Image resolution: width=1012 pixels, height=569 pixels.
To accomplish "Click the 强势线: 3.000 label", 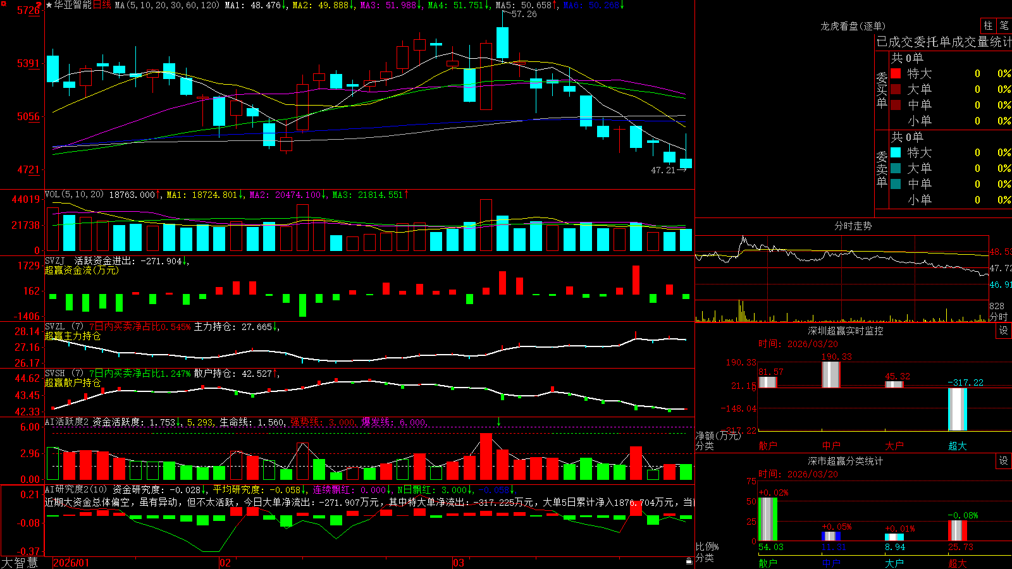I will pos(323,422).
